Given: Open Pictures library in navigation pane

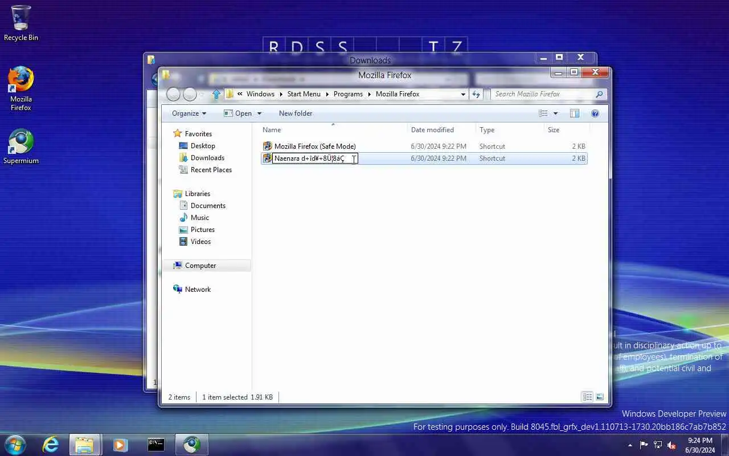Looking at the screenshot, I should [203, 230].
